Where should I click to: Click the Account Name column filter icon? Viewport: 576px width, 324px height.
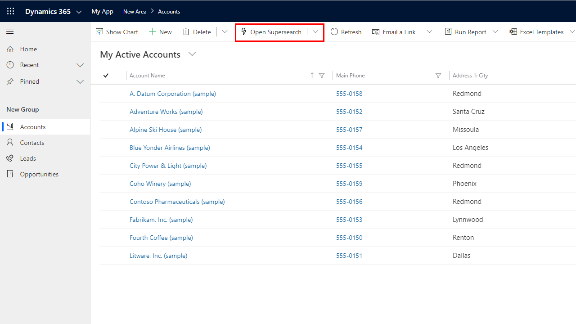[322, 76]
